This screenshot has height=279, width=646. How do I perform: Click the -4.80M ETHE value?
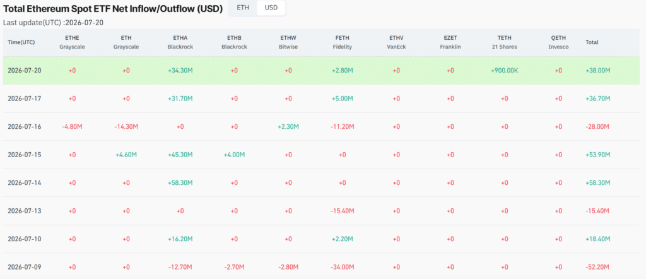point(72,126)
